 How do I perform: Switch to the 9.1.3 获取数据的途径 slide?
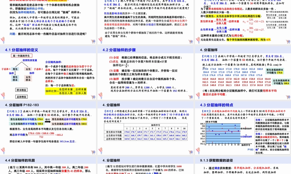[x=217, y=160]
